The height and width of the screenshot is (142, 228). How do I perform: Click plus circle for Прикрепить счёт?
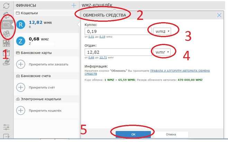(21, 87)
